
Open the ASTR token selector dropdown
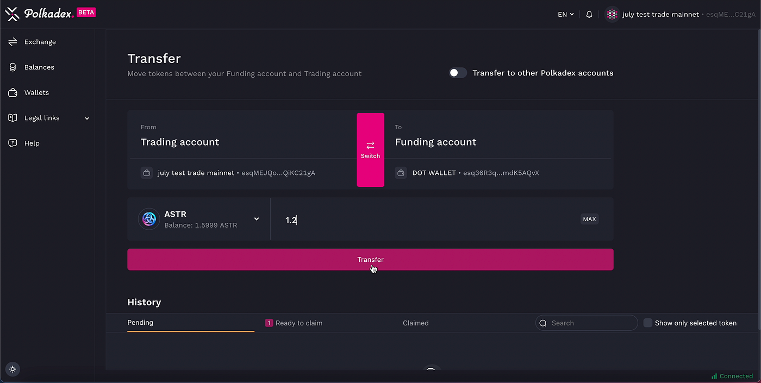199,219
